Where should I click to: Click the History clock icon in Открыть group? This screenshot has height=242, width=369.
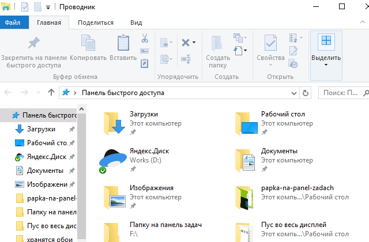(293, 64)
